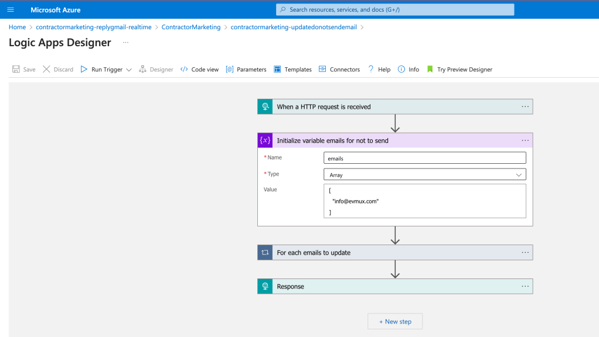Open Help
The image size is (599, 337).
click(x=384, y=70)
